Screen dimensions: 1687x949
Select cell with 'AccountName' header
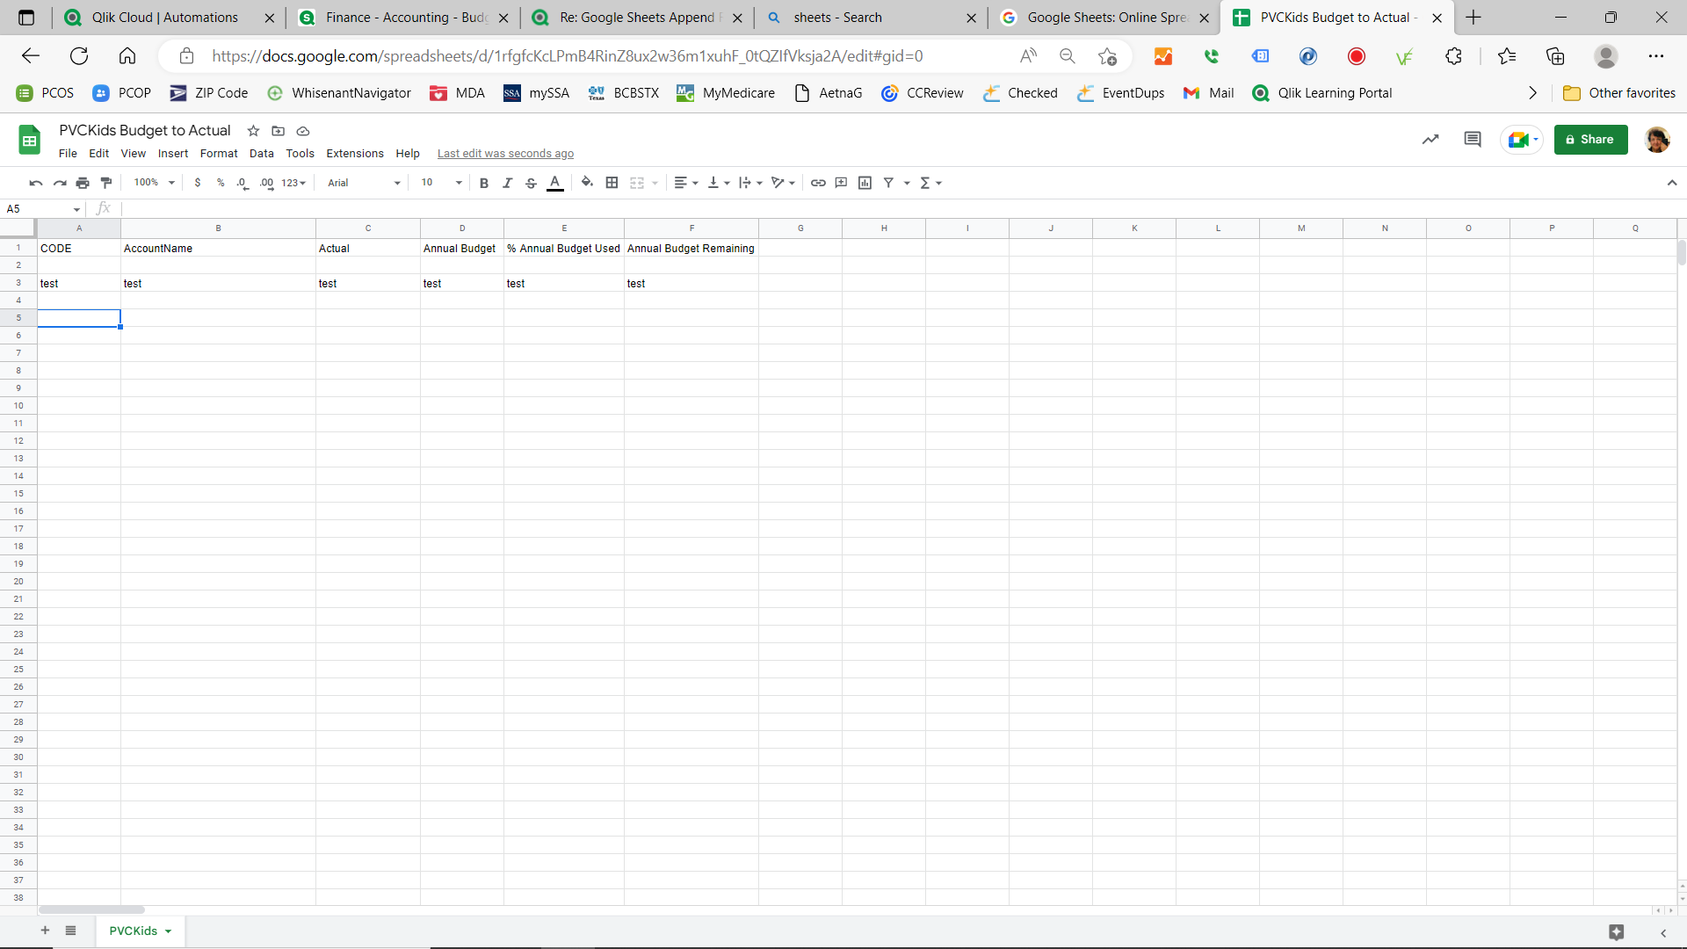click(x=218, y=249)
